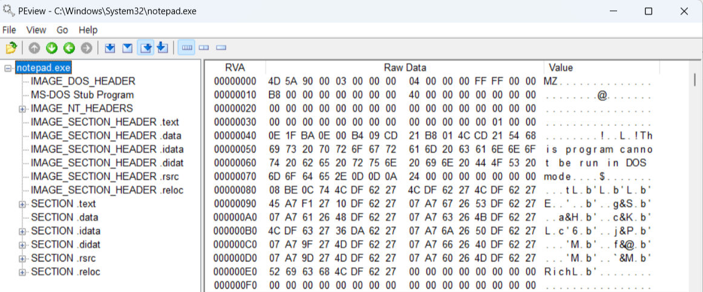Viewport: 703px width, 292px height.
Task: Click RVA address 00000010
Action: point(235,95)
